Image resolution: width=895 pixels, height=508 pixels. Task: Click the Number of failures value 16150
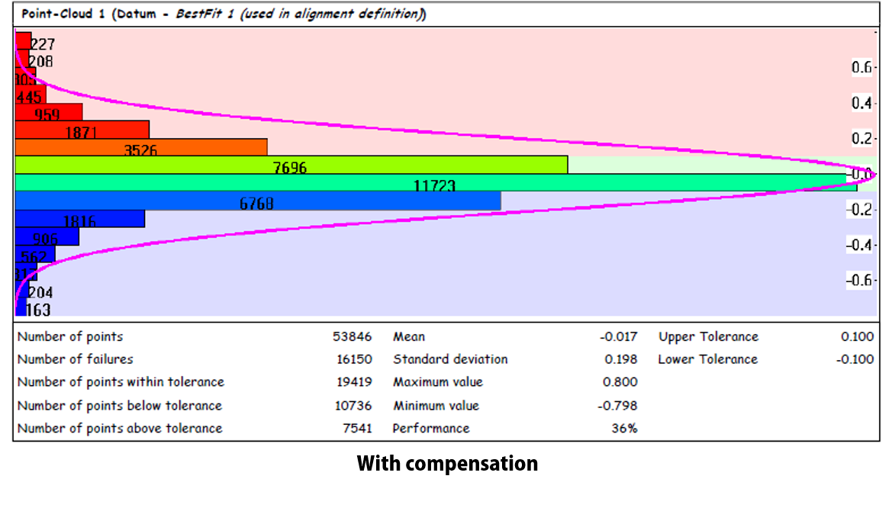point(353,359)
